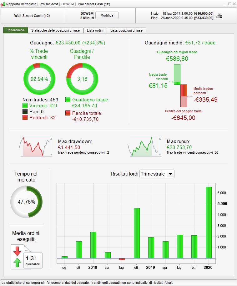Viewport: 237px width, 286px height.
Task: Open the Lista ordini tab
Action: point(95,30)
